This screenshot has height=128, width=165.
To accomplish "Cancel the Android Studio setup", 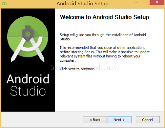I will point(148,120).
